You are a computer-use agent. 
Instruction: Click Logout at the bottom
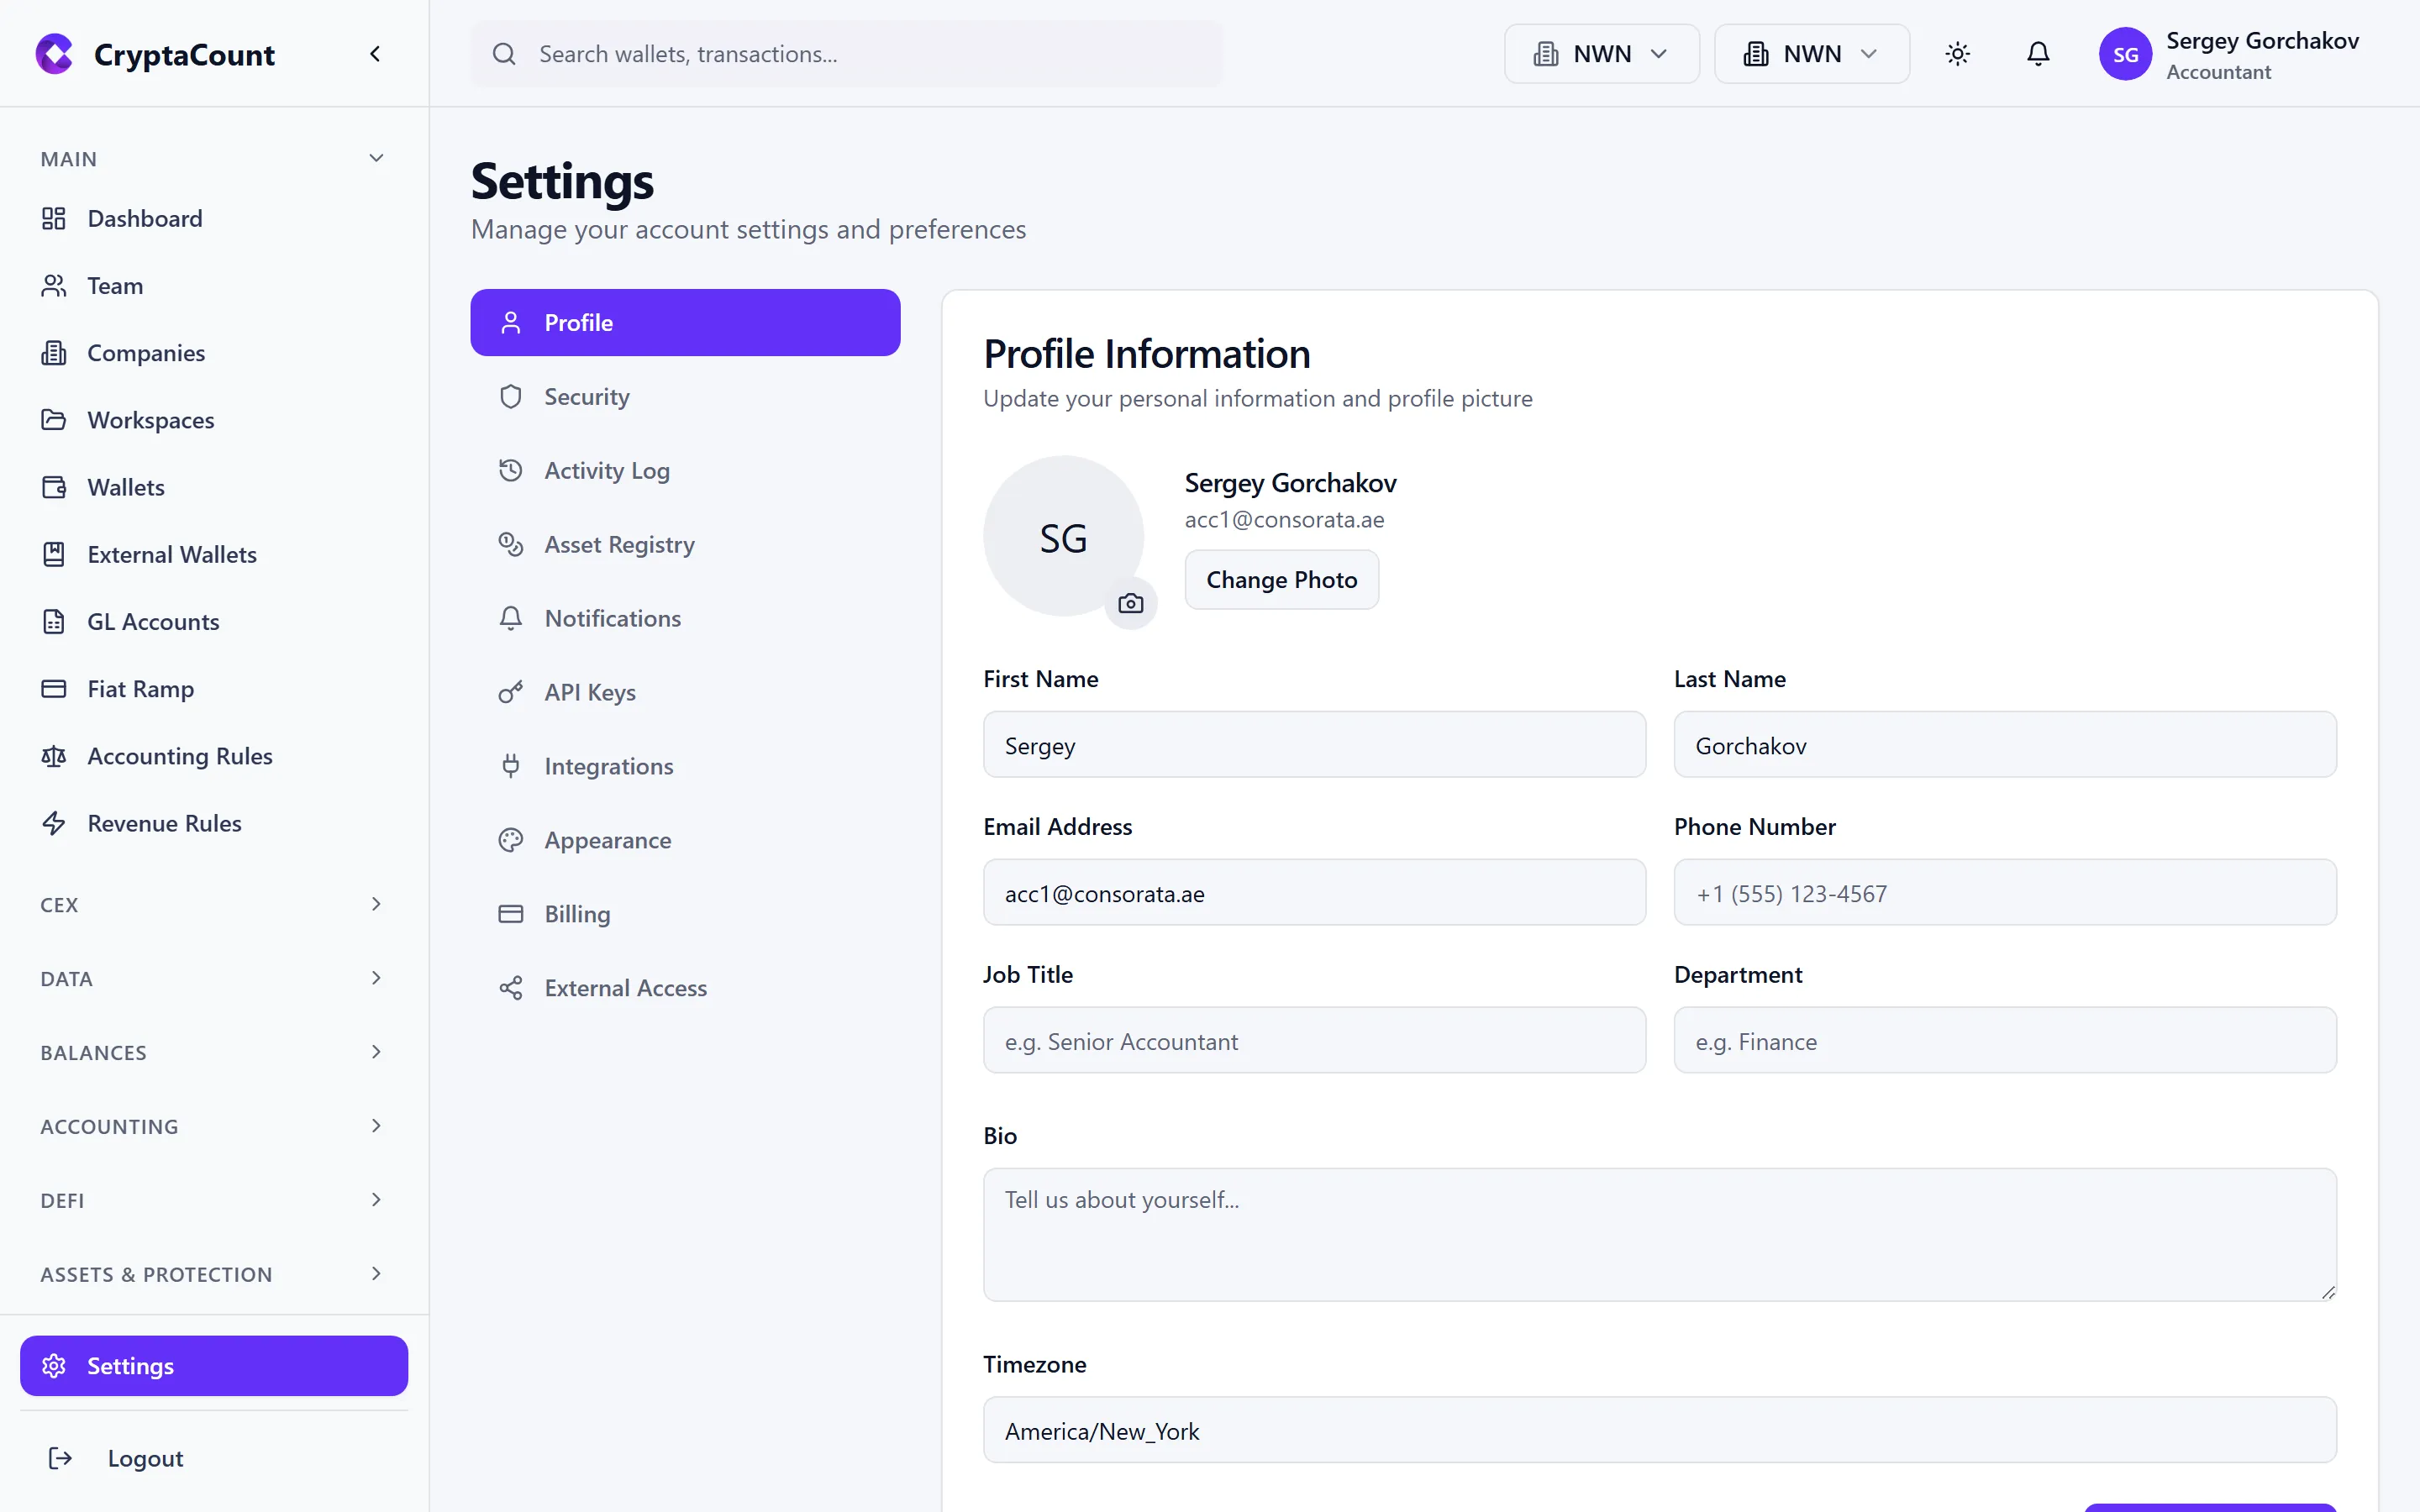(145, 1457)
